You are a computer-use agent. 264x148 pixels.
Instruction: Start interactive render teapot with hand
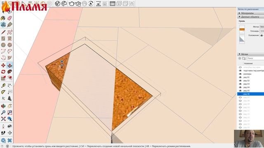[78, 4]
